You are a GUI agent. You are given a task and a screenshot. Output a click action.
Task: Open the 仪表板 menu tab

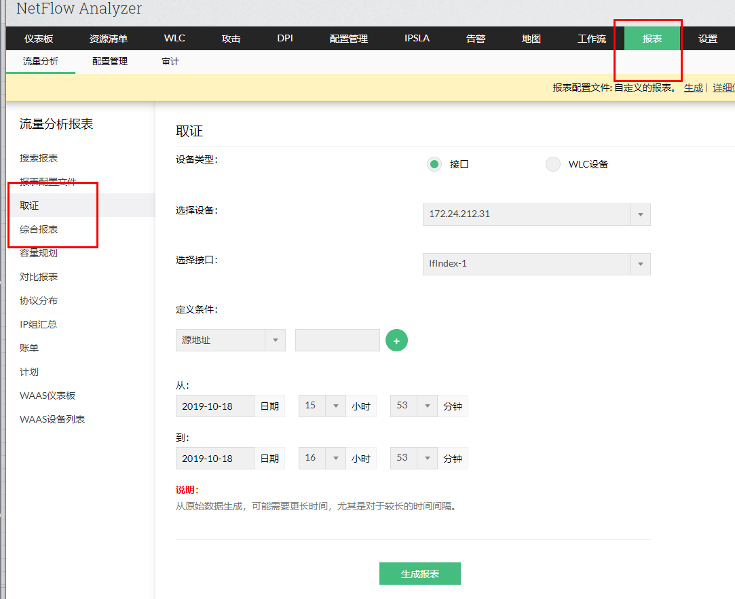point(39,39)
